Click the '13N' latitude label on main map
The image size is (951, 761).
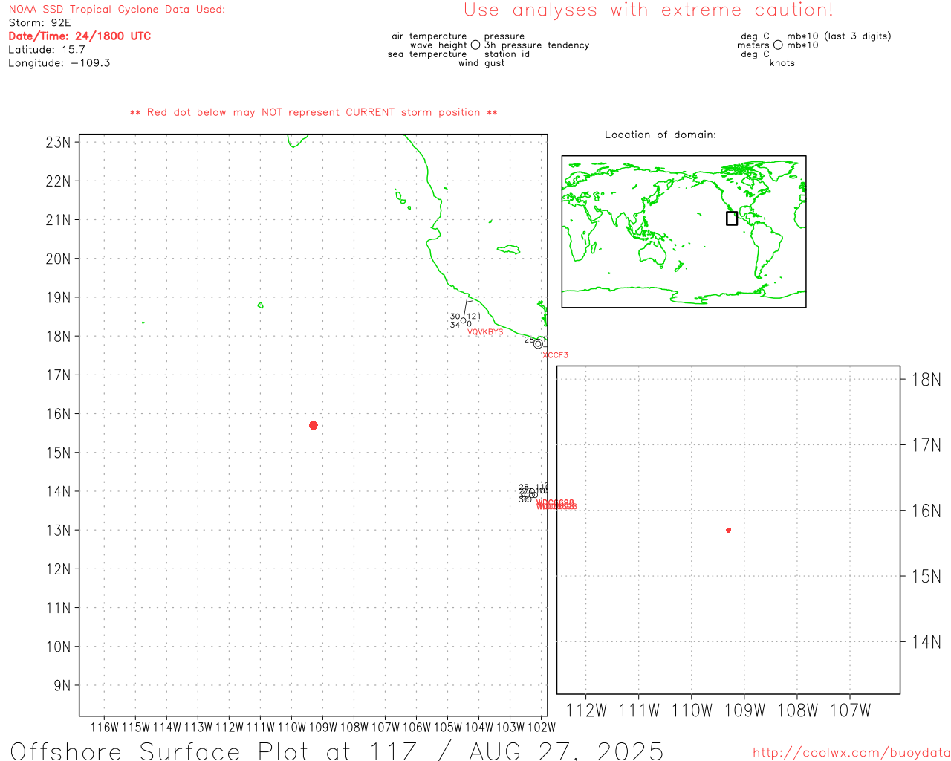coord(58,531)
